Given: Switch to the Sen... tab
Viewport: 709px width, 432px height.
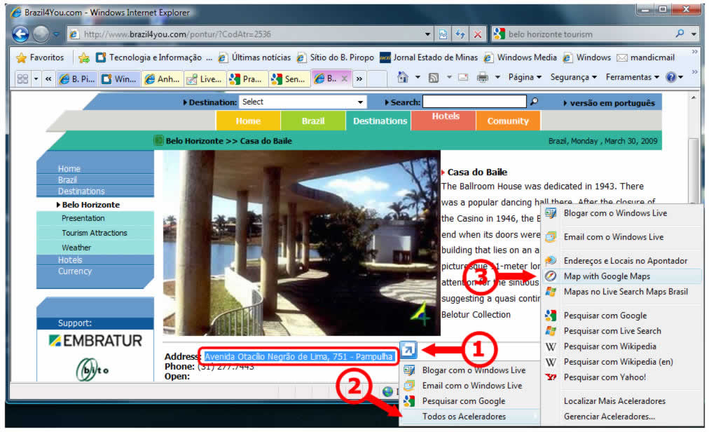Looking at the screenshot, I should click(289, 79).
